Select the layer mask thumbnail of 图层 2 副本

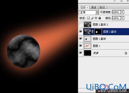click(x=98, y=32)
